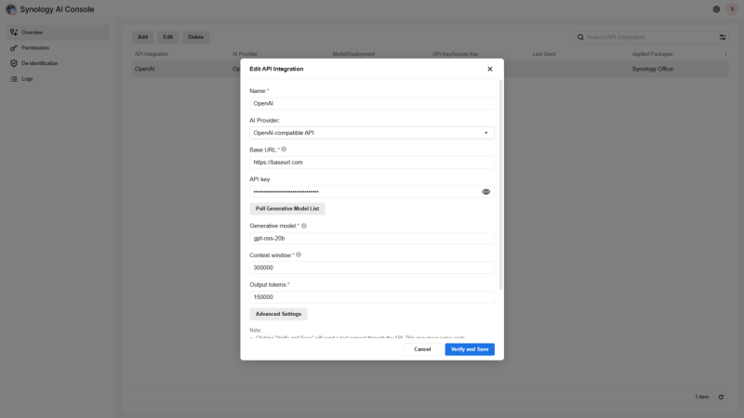Click the De-identification shield icon
This screenshot has width=744, height=418.
tap(14, 63)
